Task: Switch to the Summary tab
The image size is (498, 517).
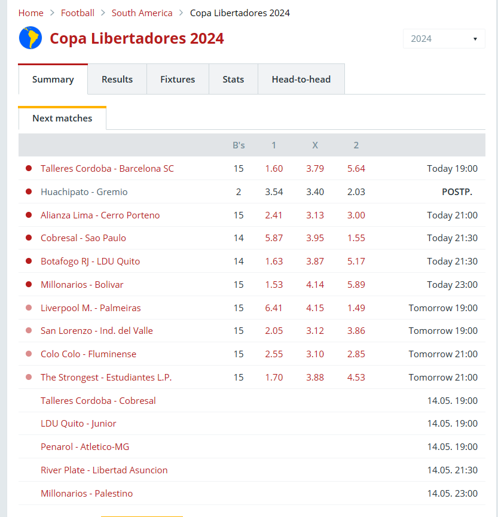Action: (53, 79)
